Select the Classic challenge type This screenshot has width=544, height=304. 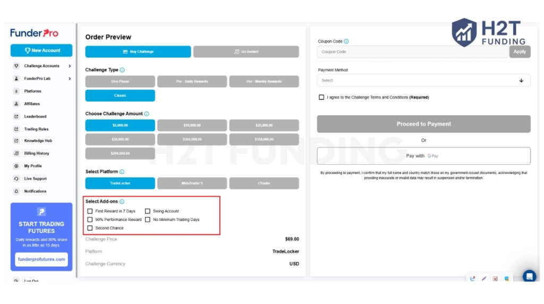pyautogui.click(x=120, y=96)
